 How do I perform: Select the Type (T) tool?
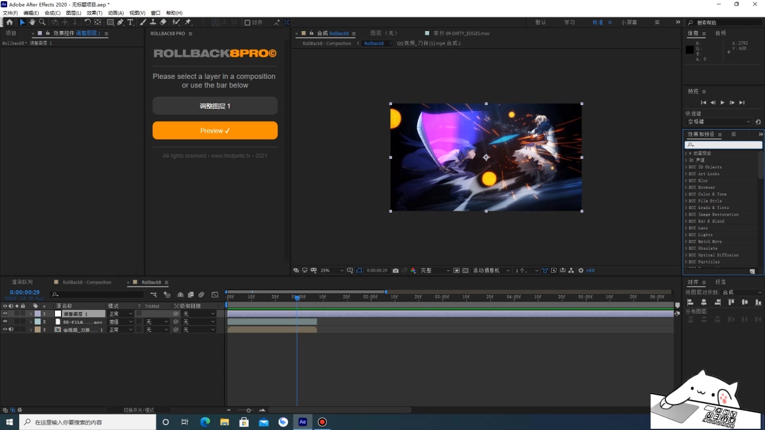[x=130, y=22]
